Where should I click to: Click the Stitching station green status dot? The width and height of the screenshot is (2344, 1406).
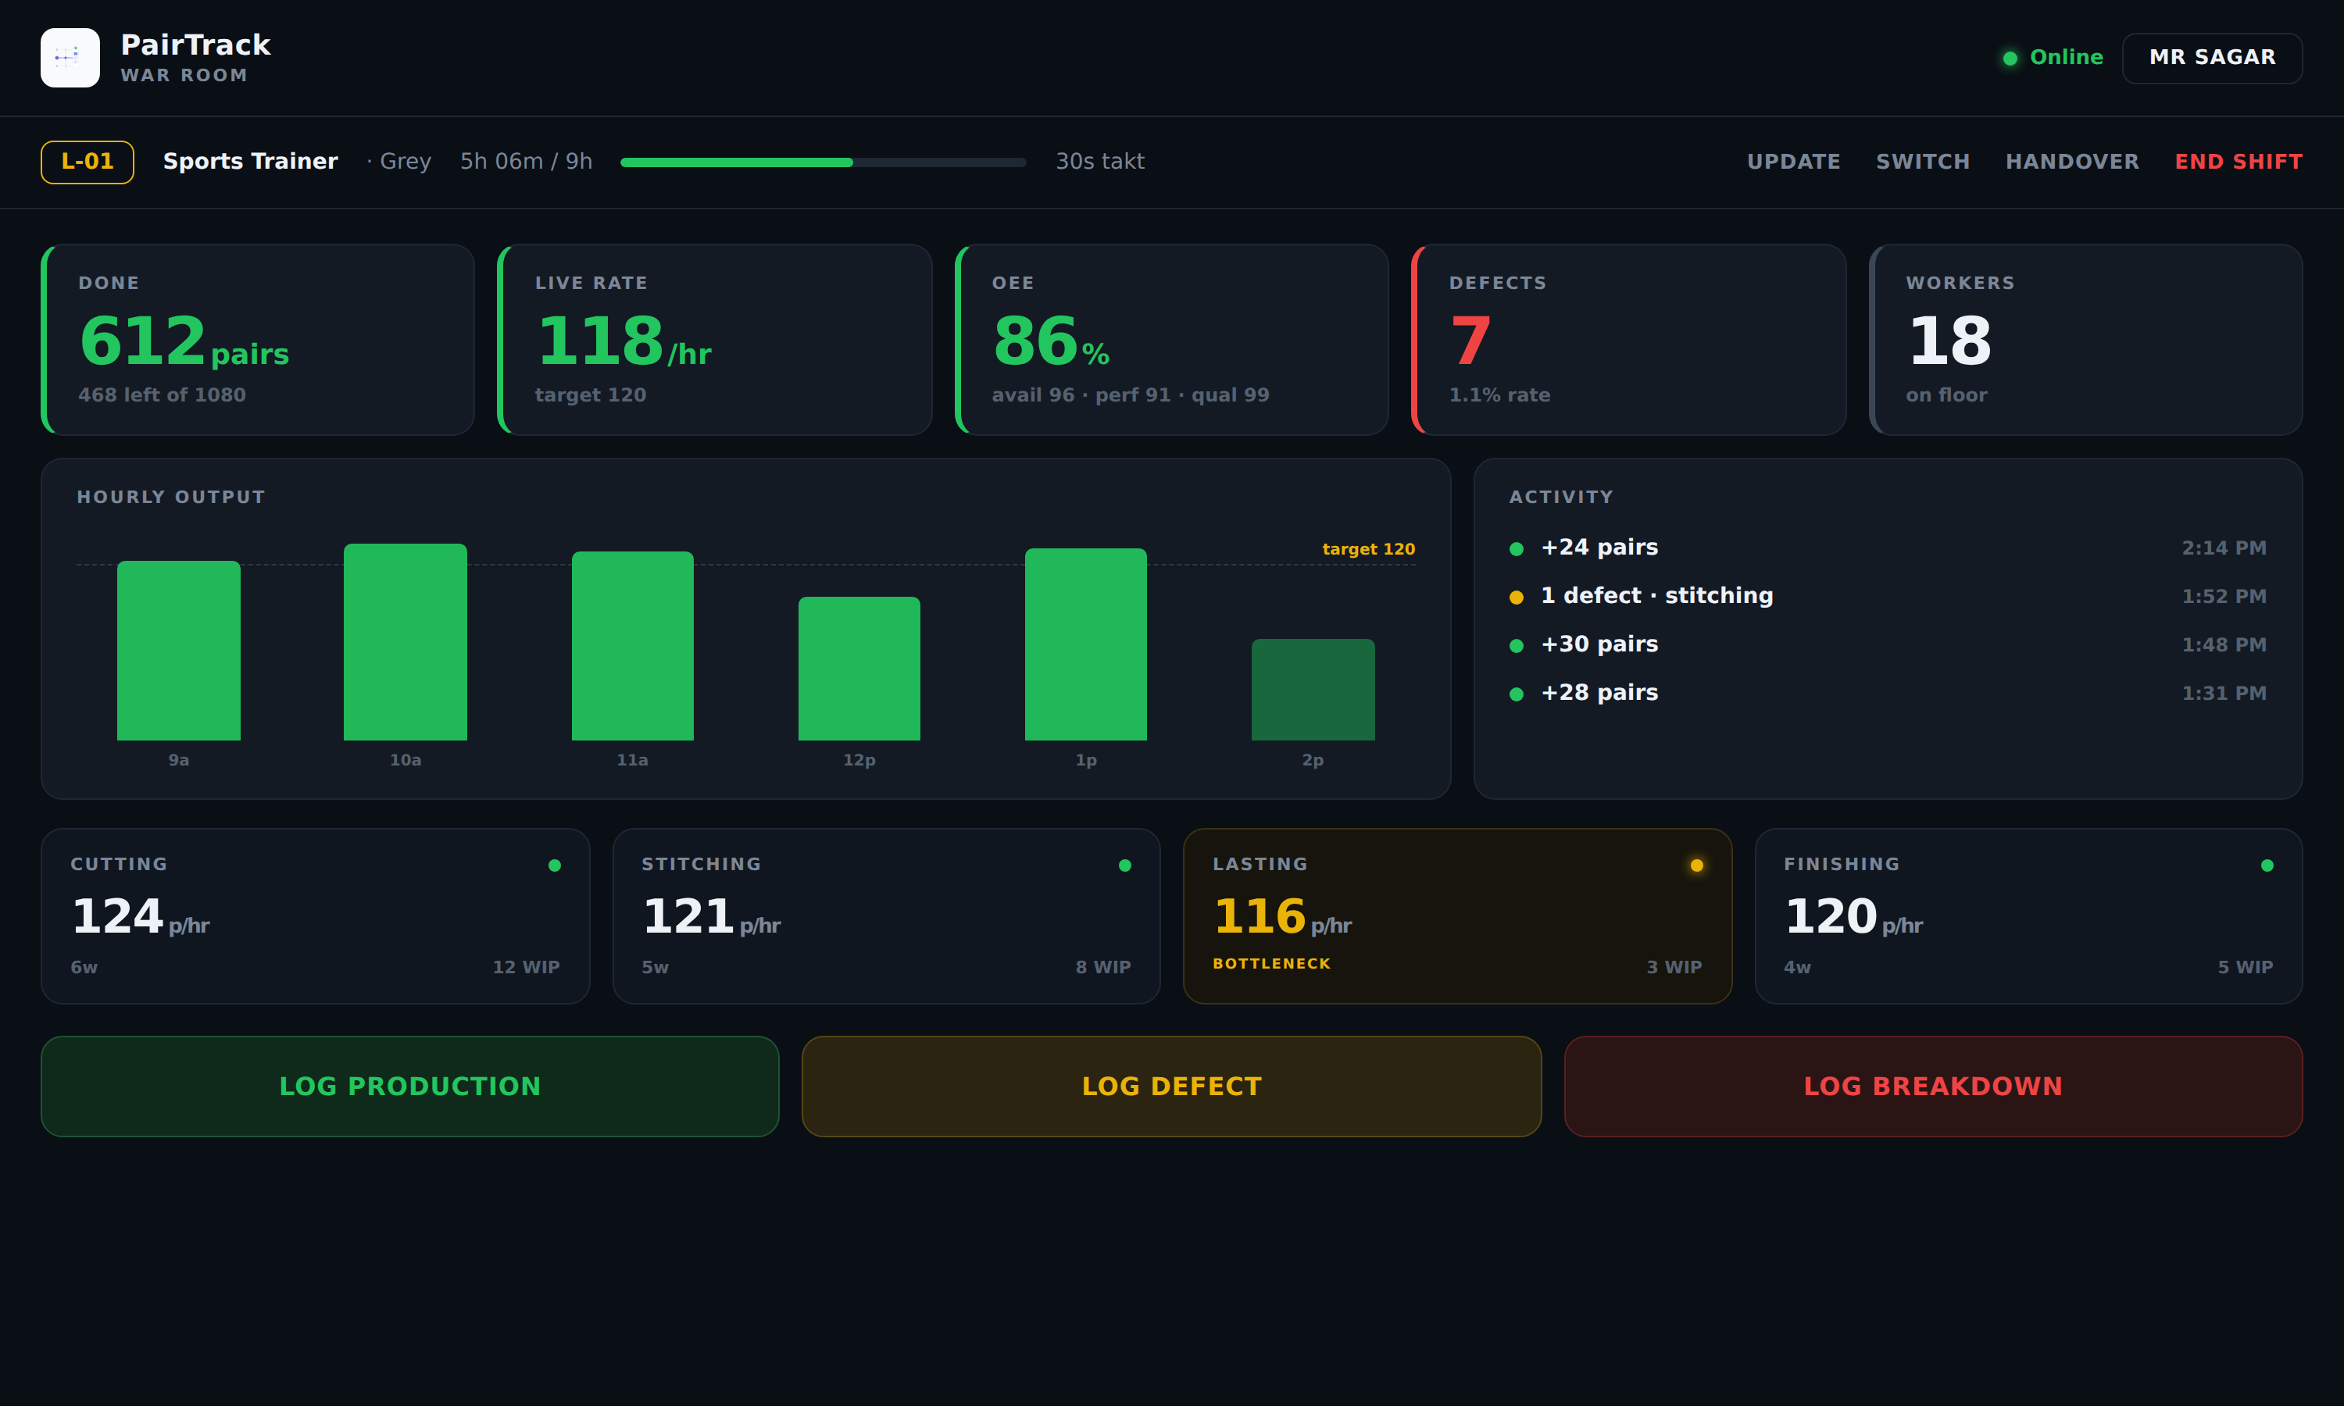point(1124,865)
